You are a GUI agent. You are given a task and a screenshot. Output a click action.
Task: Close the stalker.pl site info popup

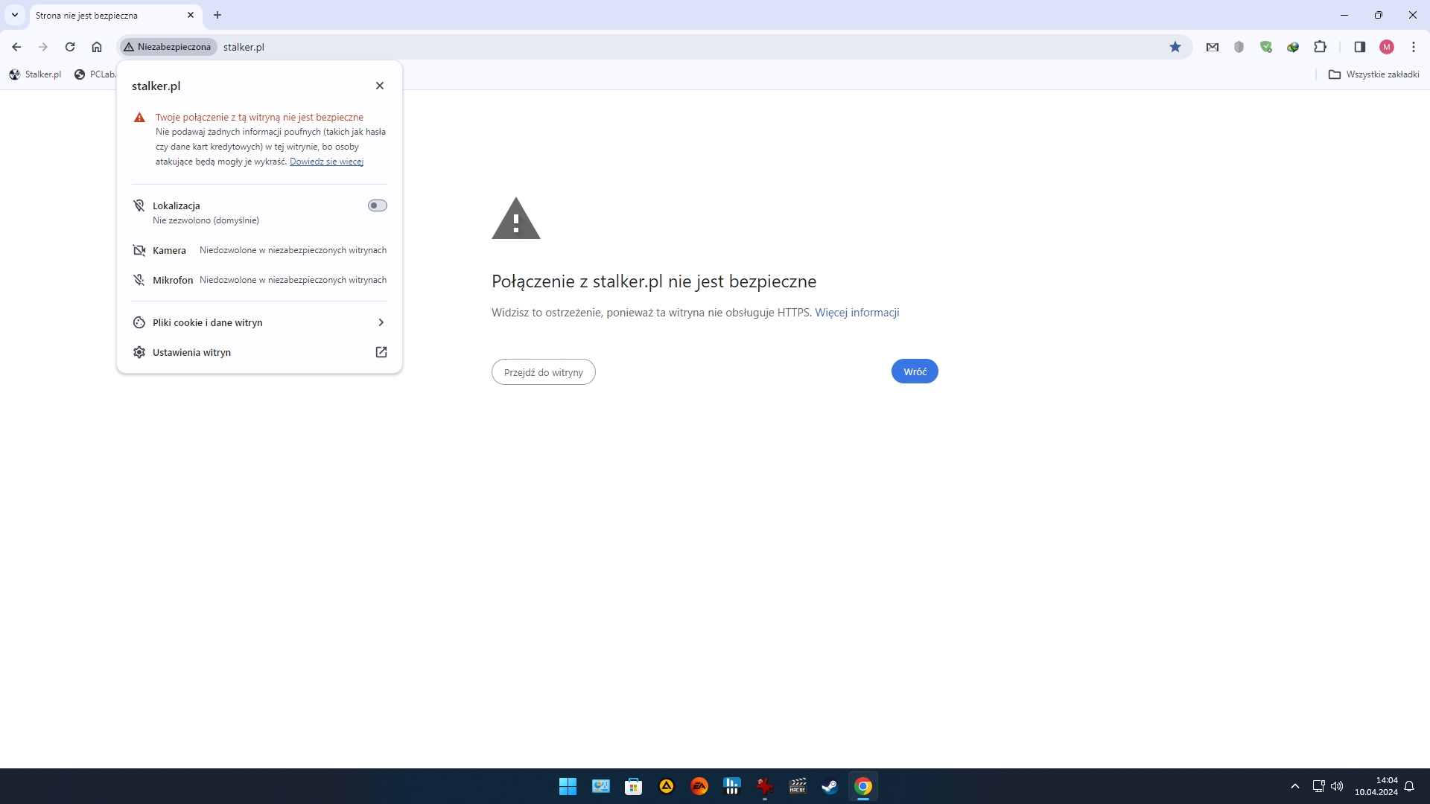click(380, 86)
